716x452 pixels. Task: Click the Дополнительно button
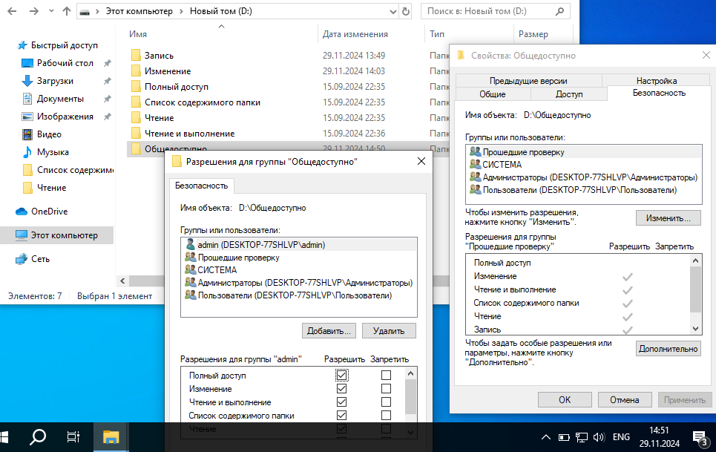tap(668, 349)
